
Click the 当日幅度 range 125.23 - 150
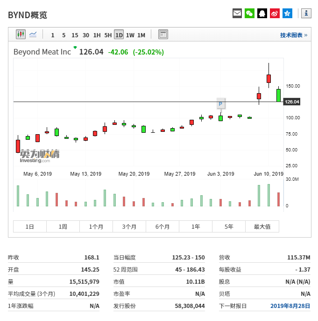pyautogui.click(x=188, y=257)
